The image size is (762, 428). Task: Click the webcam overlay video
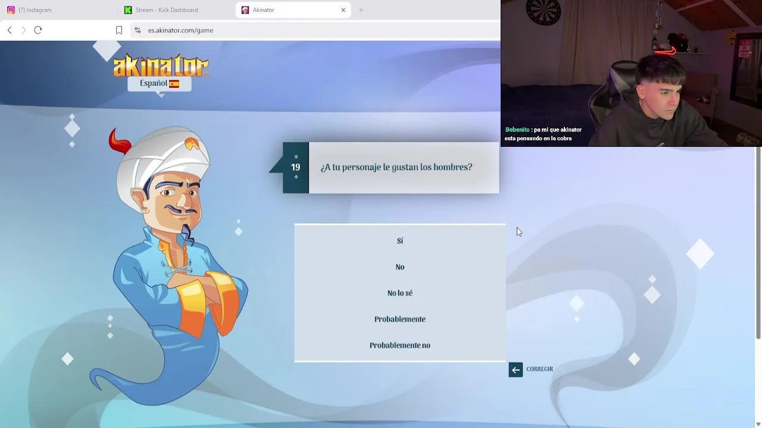coord(631,73)
